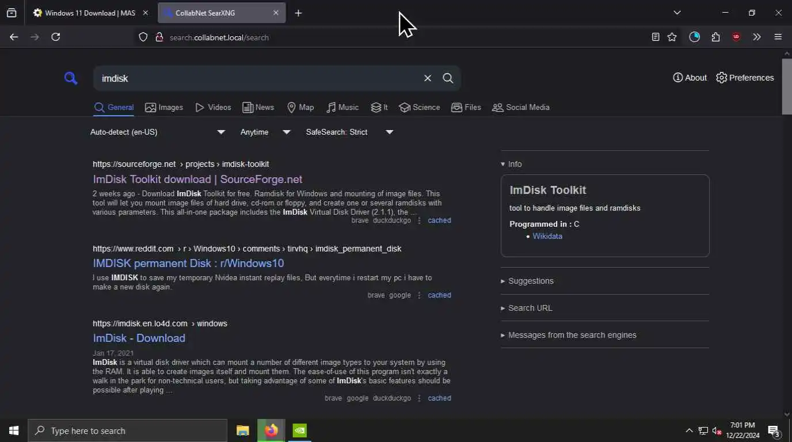Click the padlock site information icon
792x442 pixels.
(159, 37)
